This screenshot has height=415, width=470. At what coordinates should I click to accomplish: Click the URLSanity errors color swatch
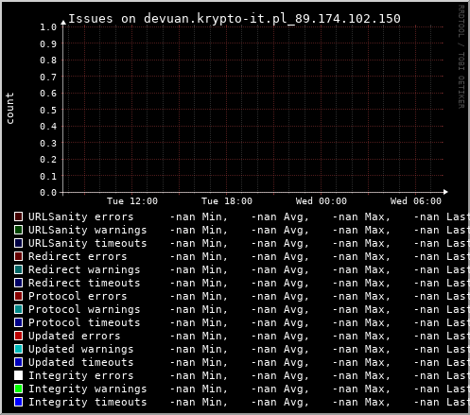(x=18, y=216)
